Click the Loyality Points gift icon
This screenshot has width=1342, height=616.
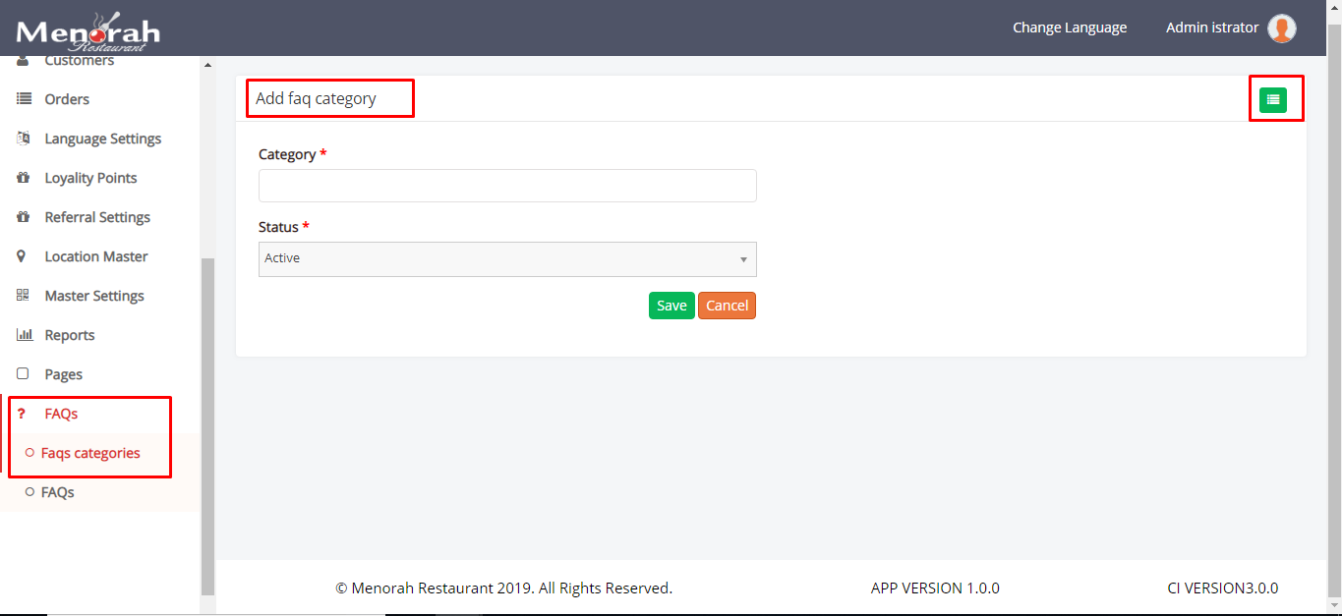[x=24, y=178]
